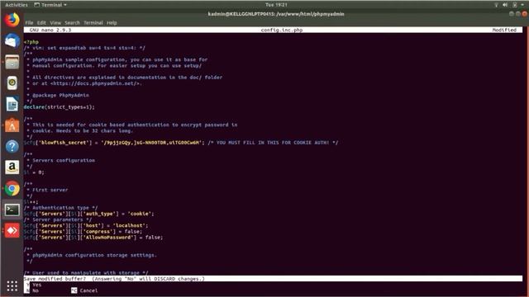Click the host localhost line
The image size is (529, 297).
(86, 225)
